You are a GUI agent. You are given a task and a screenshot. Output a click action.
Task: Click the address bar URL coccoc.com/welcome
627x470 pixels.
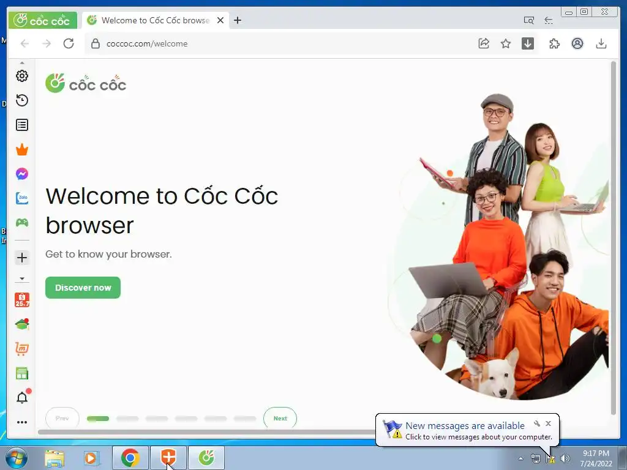tap(147, 43)
